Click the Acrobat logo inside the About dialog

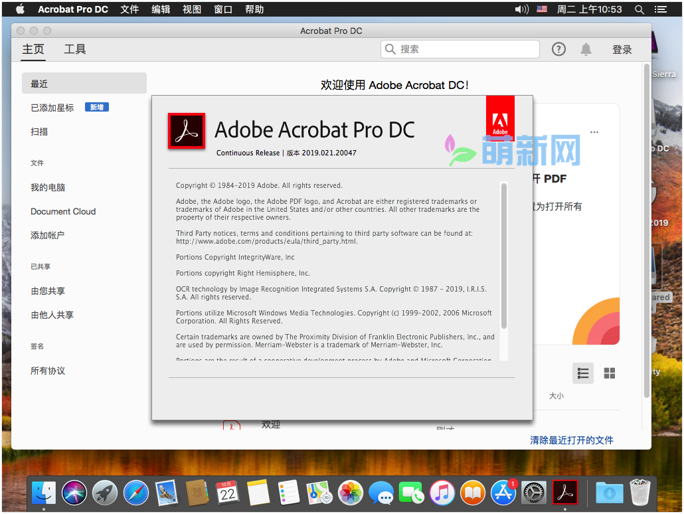(187, 130)
